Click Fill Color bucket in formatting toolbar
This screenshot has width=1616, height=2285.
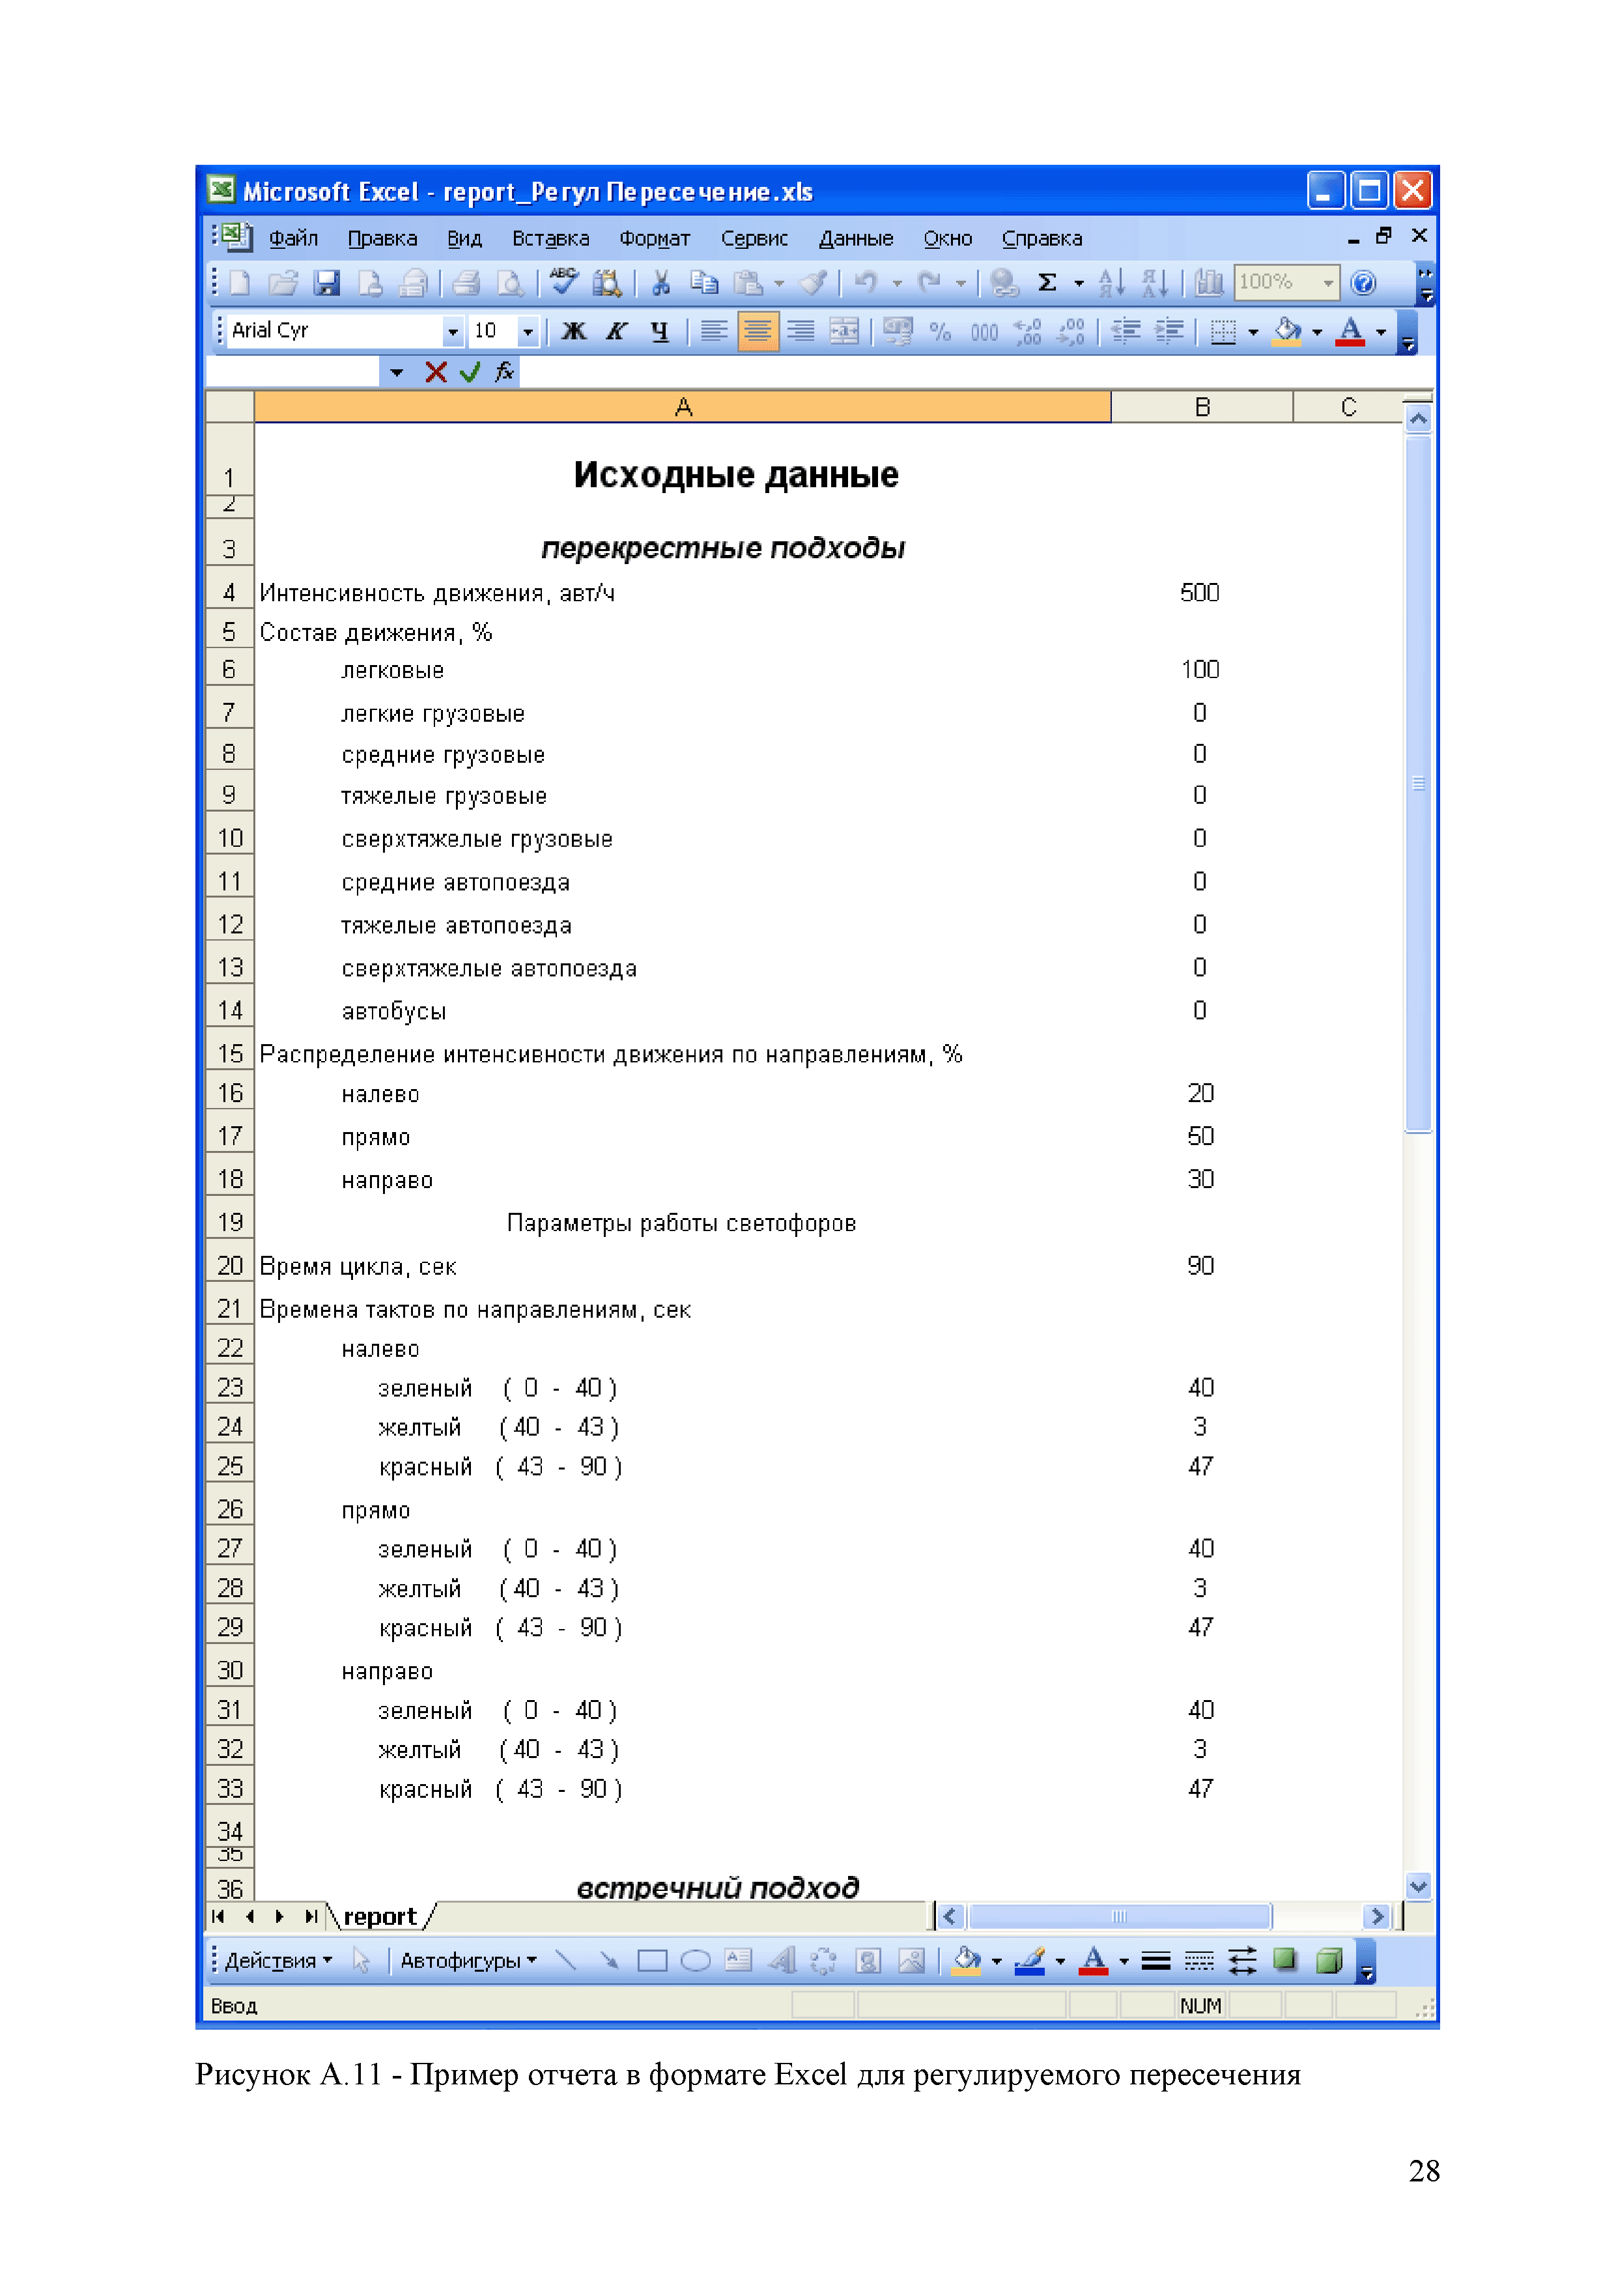(x=1288, y=332)
